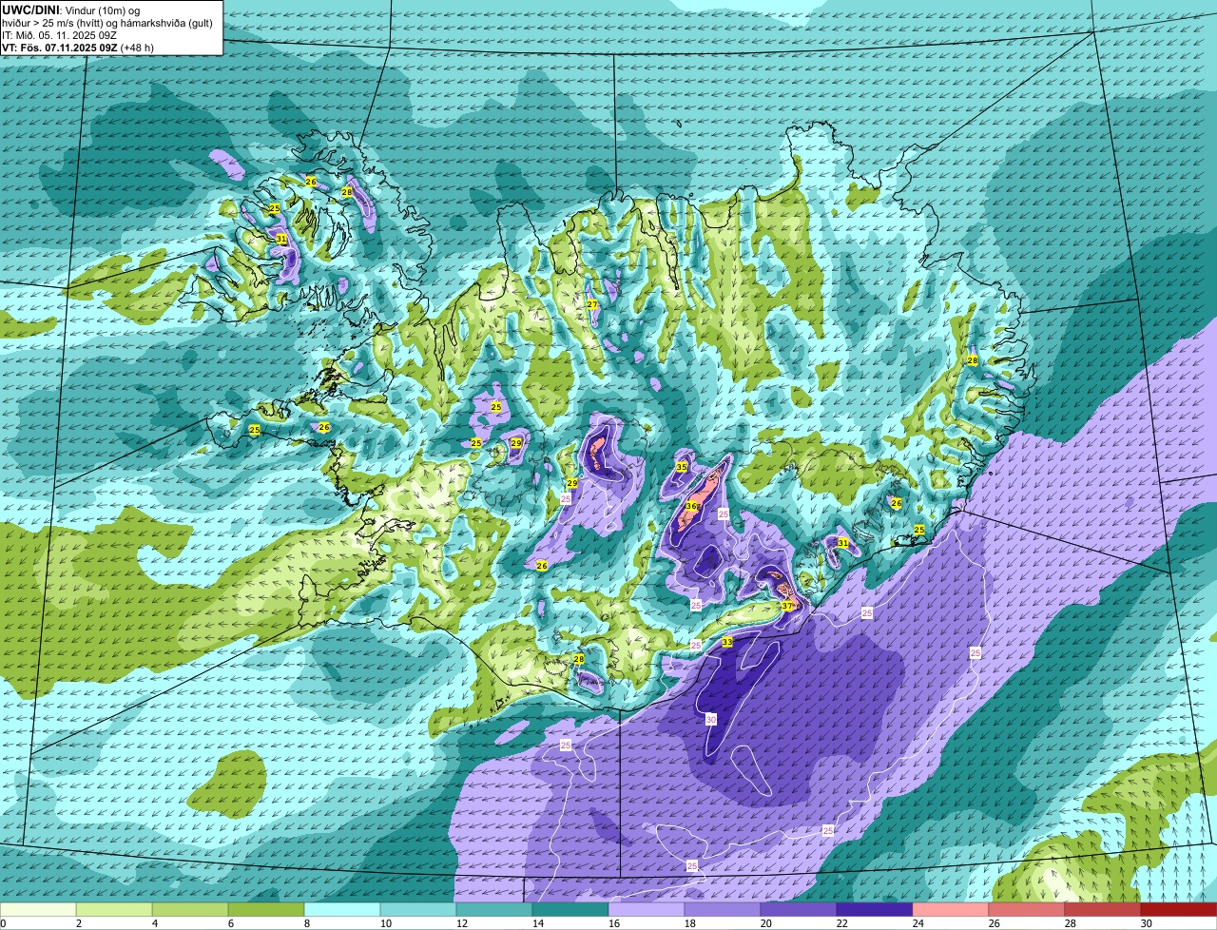1217x930 pixels.
Task: Select the red legend swatch between 28 and 30
Action: pyautogui.click(x=1103, y=909)
